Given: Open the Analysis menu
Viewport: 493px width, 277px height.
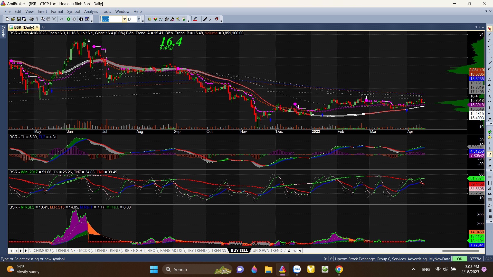Looking at the screenshot, I should (x=91, y=12).
